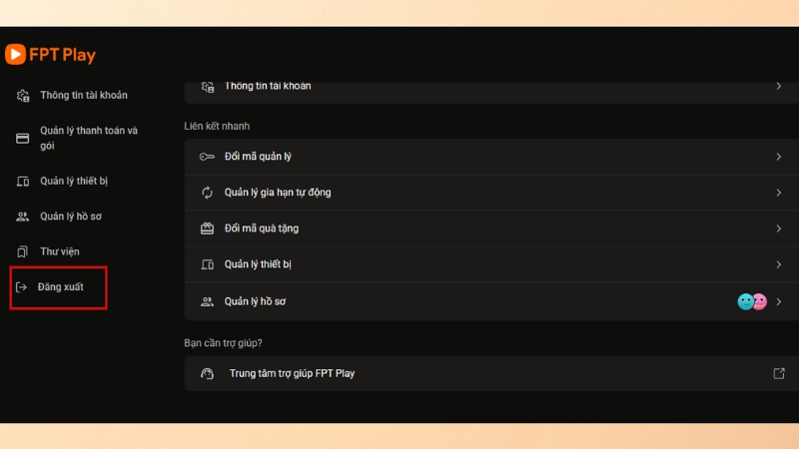Click Đăng xuất to log out
The image size is (799, 449).
pyautogui.click(x=61, y=287)
